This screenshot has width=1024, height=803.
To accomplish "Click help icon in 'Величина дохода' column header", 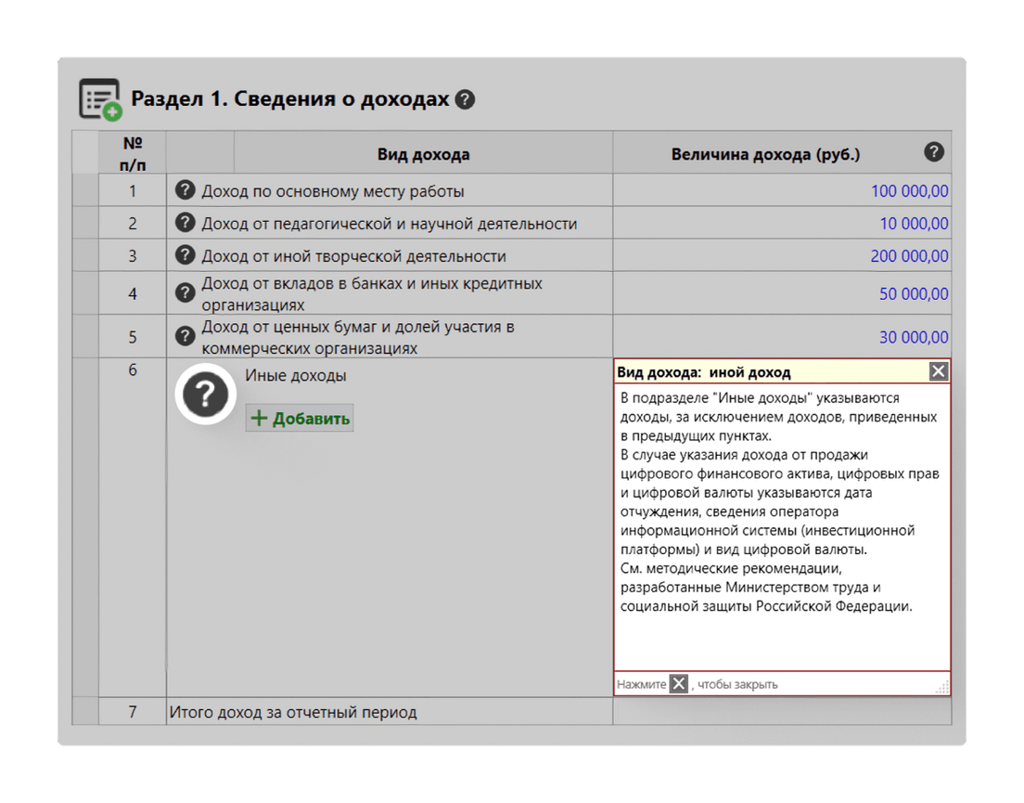I will 934,152.
